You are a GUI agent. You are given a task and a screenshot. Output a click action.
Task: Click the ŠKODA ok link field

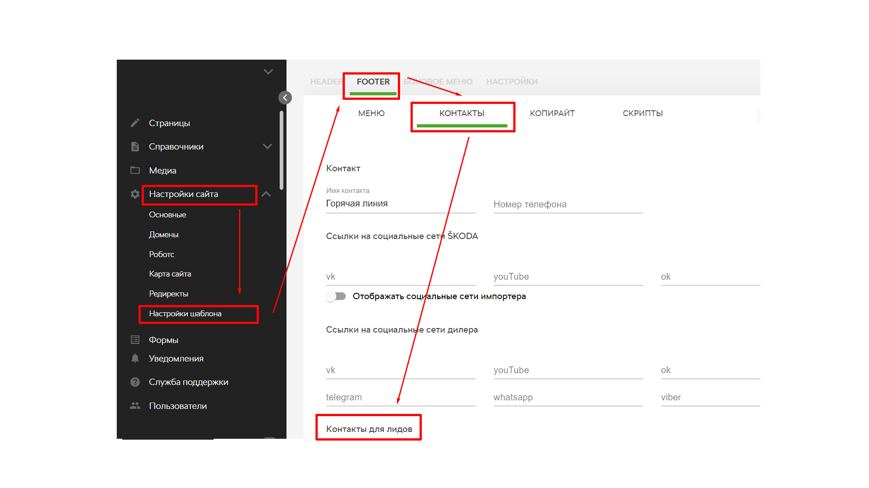pos(711,277)
